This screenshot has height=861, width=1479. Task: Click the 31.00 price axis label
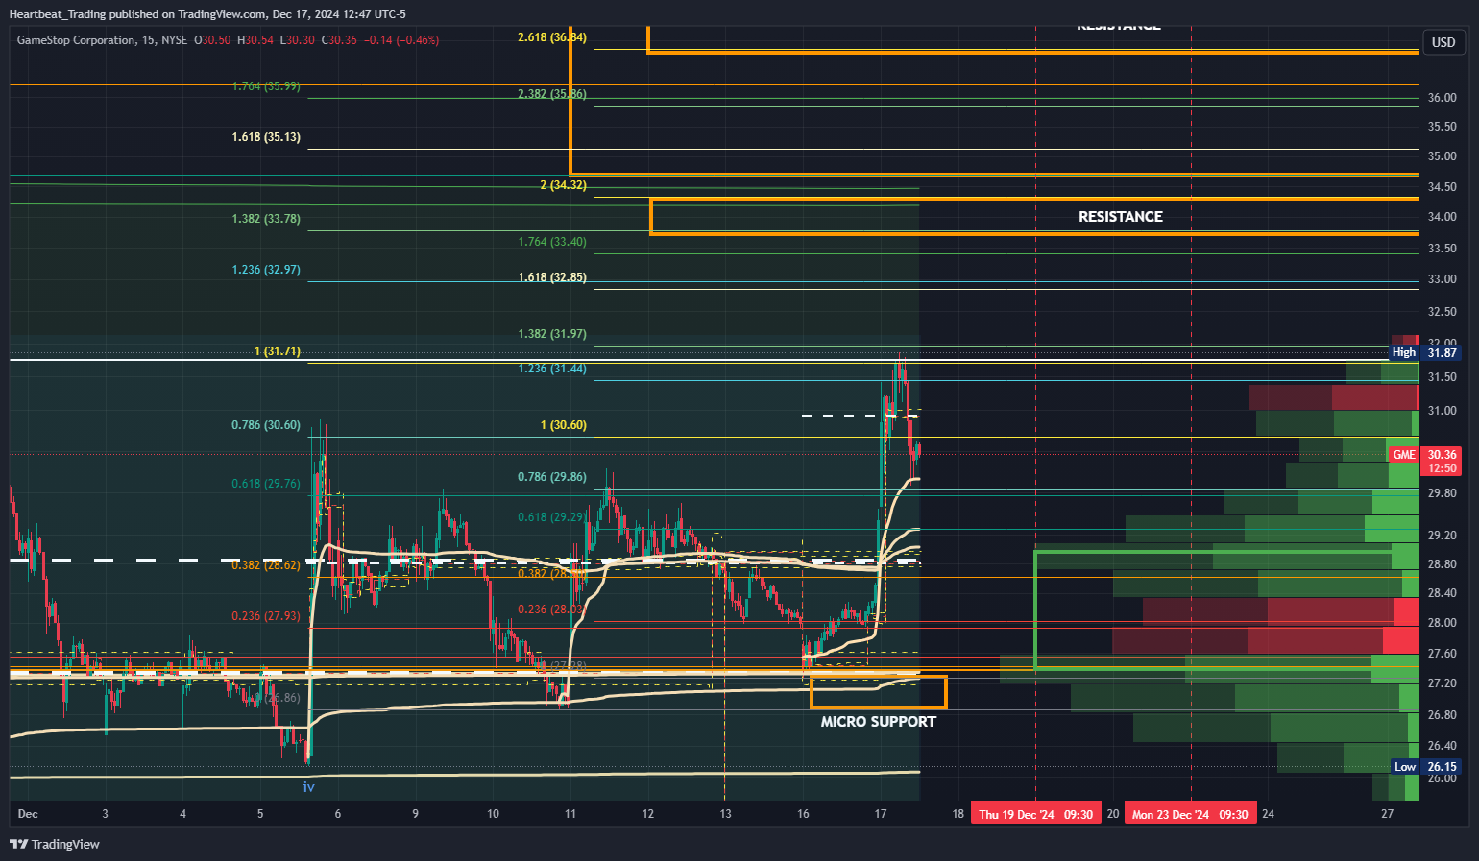coord(1442,411)
